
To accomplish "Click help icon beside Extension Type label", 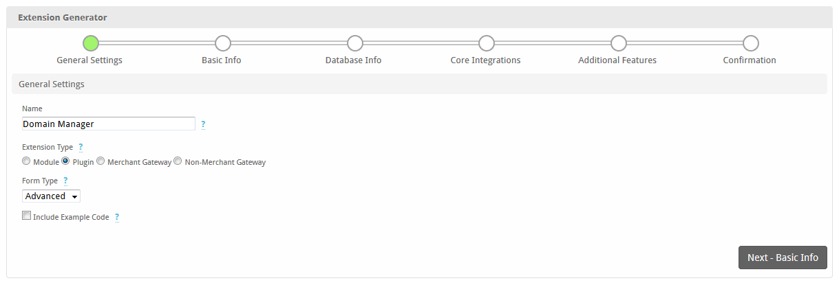I will coord(81,147).
